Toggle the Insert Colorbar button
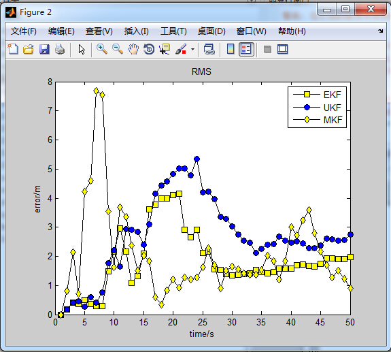This screenshot has height=352, width=391. click(231, 49)
